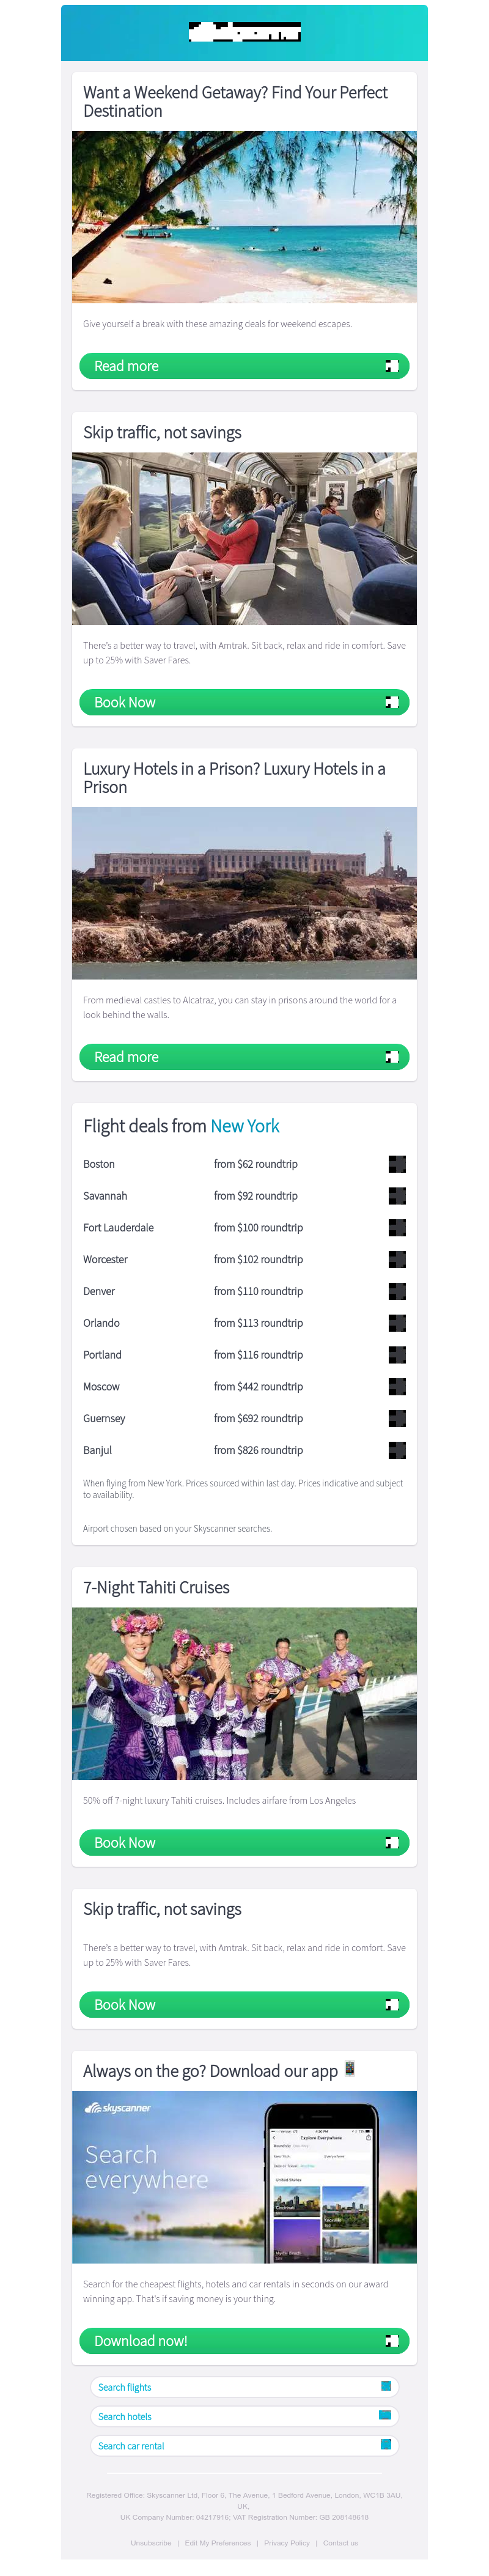
Task: Click the arrow icon beside Banjul deal
Action: click(396, 1449)
